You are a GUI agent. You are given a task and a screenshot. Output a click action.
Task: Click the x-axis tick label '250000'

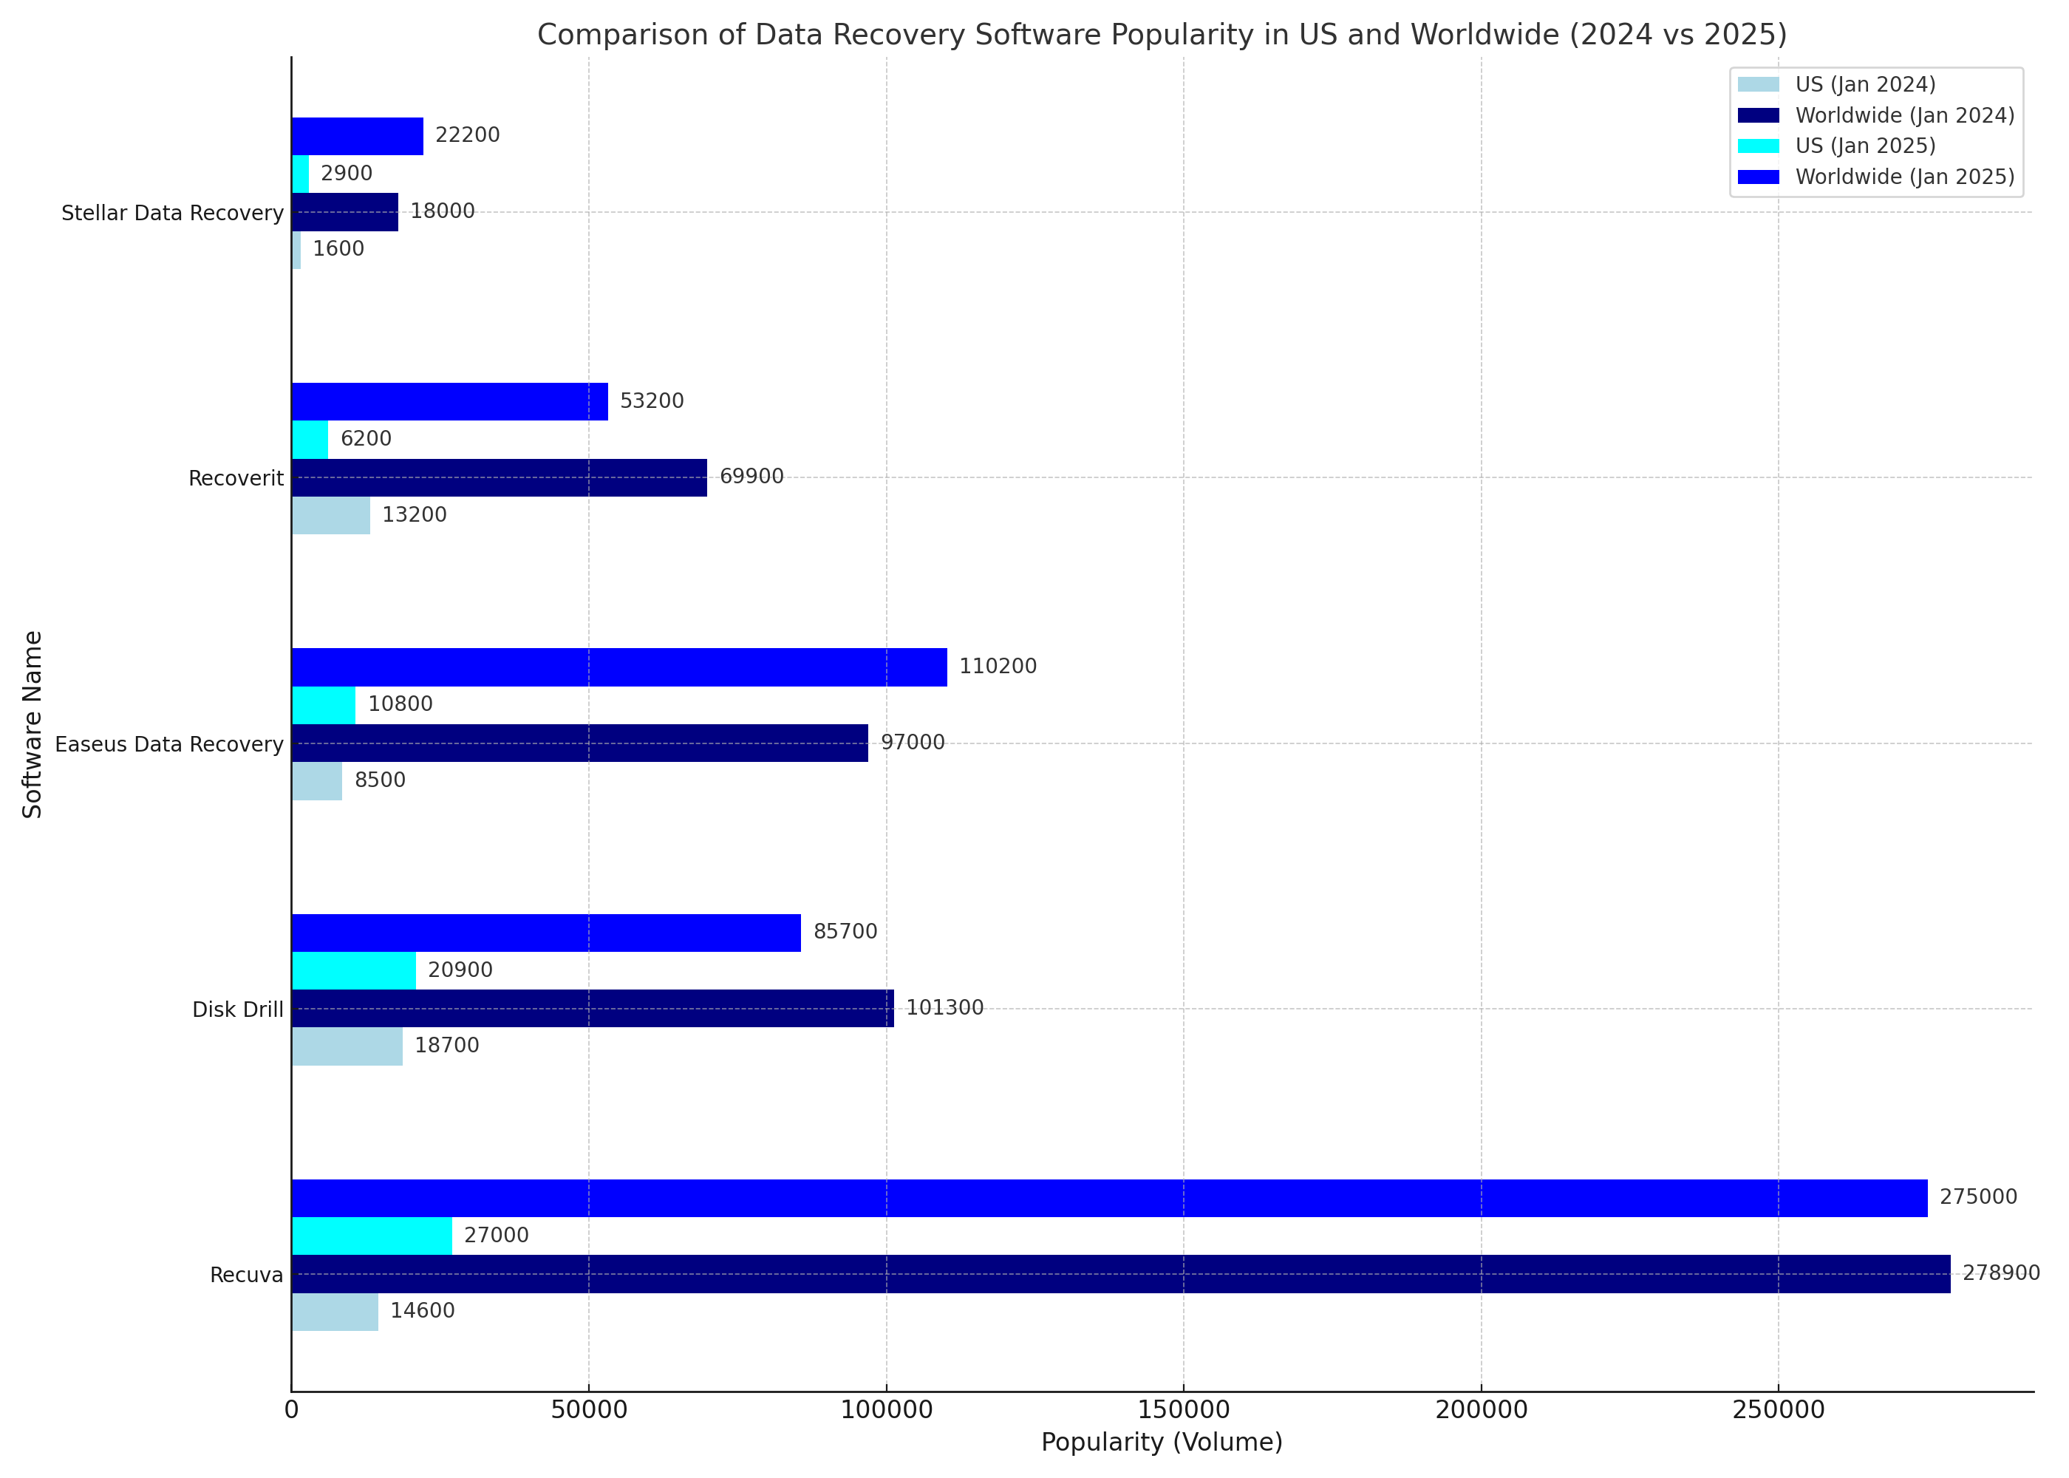[1779, 1411]
